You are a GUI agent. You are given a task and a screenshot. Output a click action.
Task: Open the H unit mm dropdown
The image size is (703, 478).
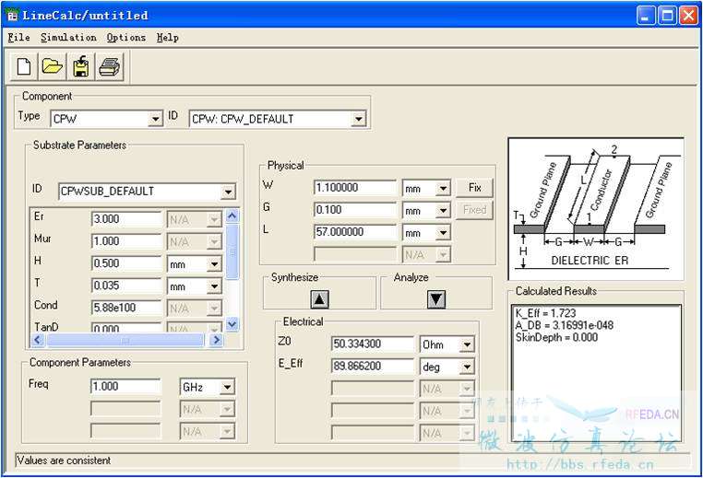pyautogui.click(x=214, y=264)
